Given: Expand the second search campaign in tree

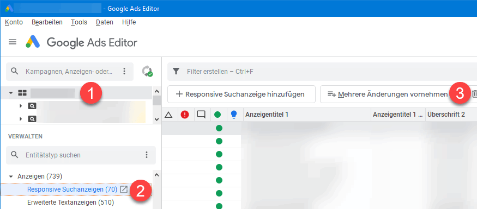Looking at the screenshot, I should pos(21,119).
